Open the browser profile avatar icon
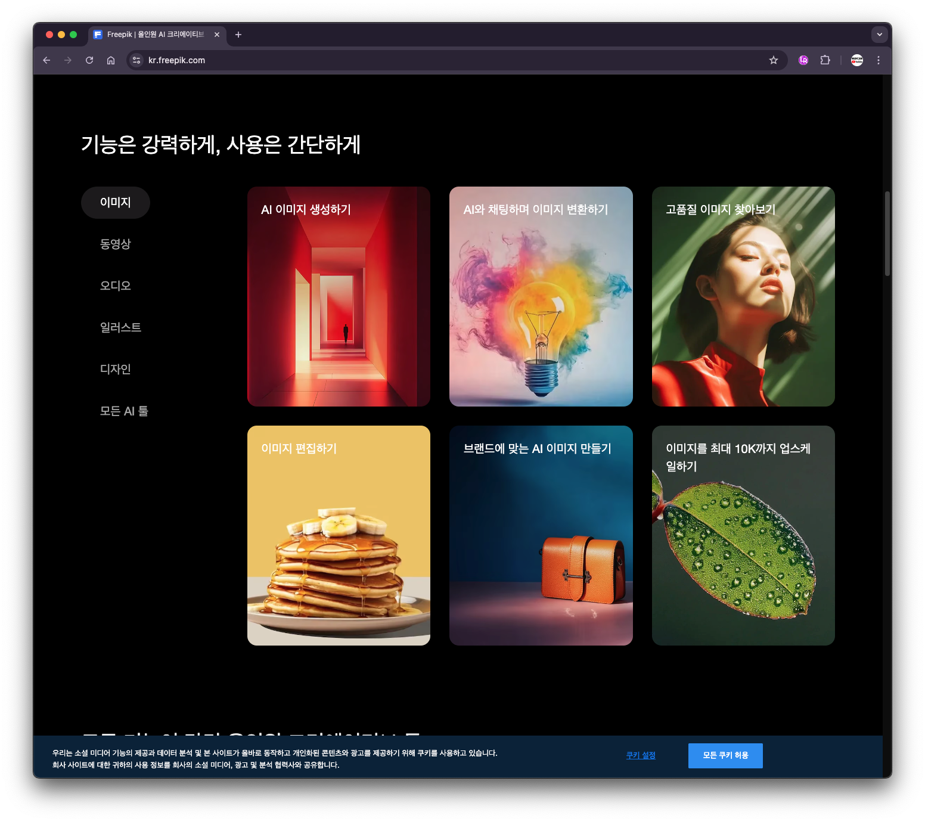Image resolution: width=925 pixels, height=822 pixels. (856, 60)
